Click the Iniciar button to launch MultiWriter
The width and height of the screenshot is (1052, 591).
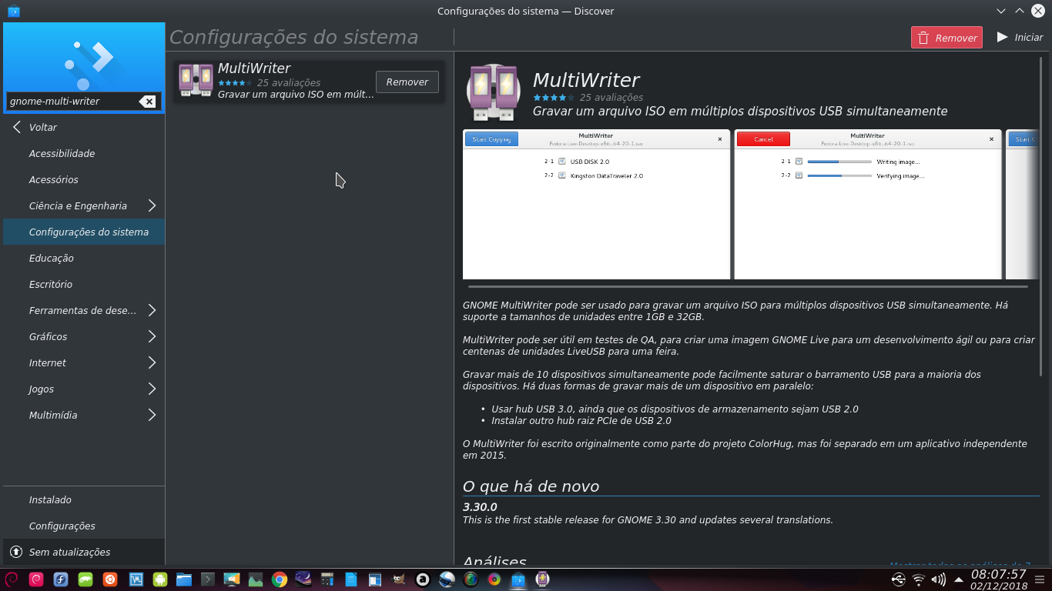[1018, 36]
